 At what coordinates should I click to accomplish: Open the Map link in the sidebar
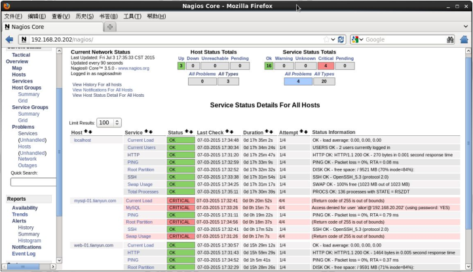tap(17, 68)
